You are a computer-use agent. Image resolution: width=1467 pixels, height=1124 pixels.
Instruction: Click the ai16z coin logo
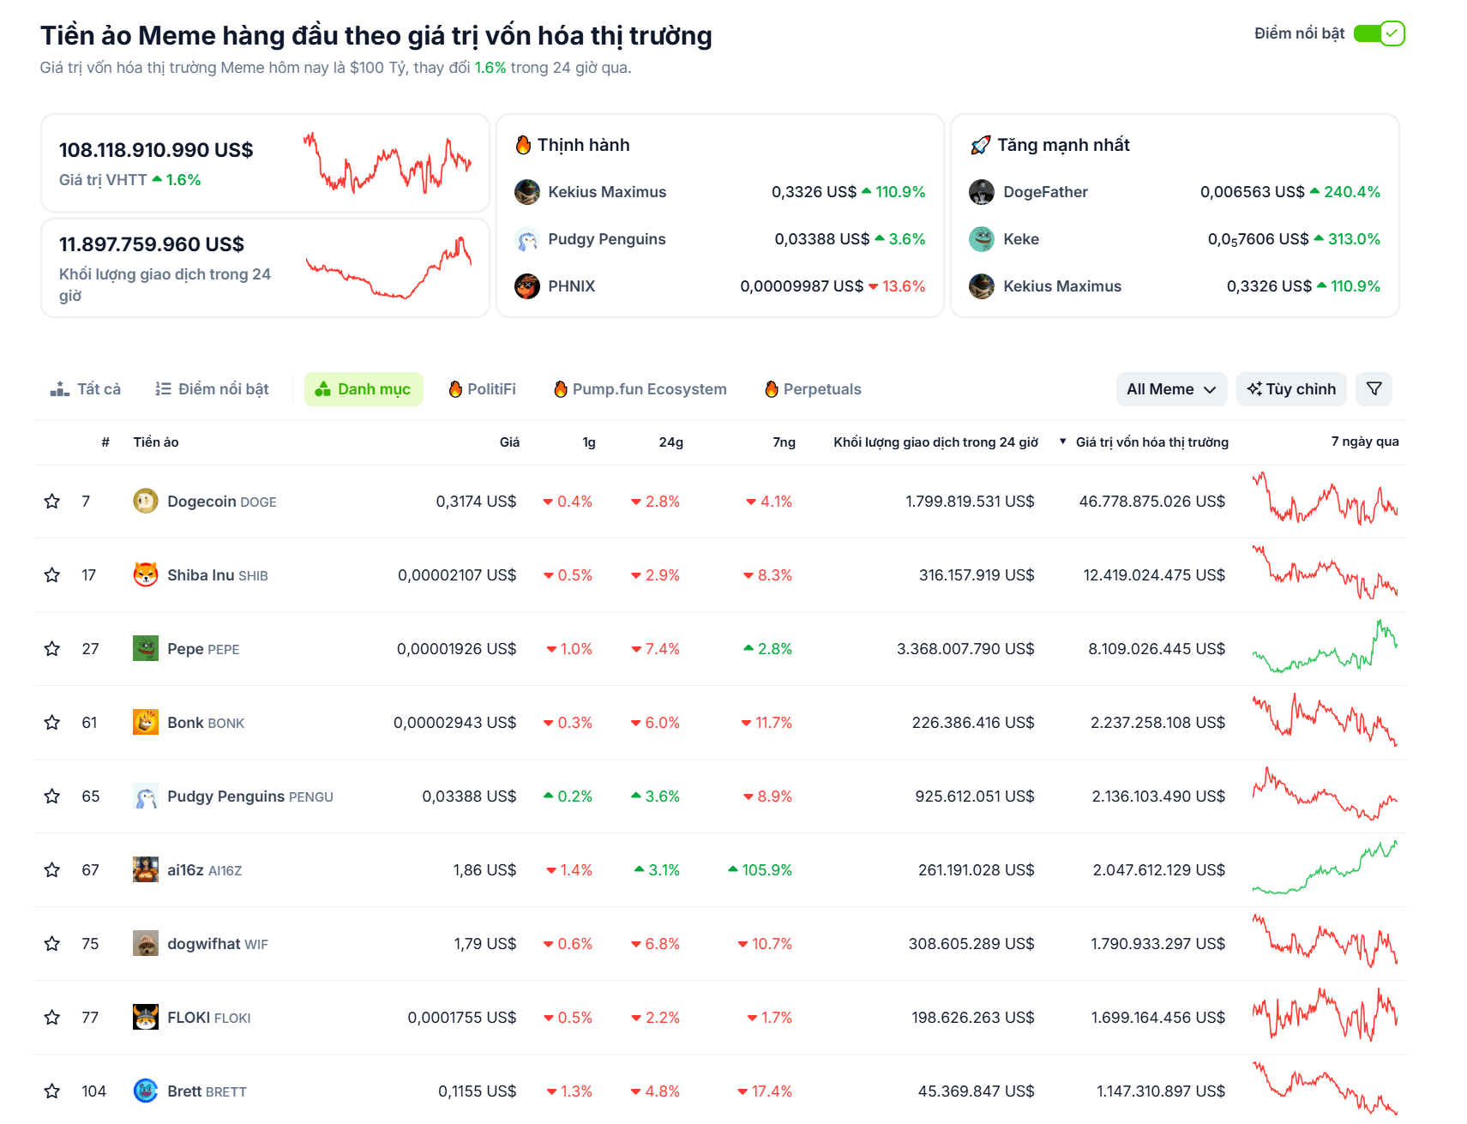click(x=146, y=869)
